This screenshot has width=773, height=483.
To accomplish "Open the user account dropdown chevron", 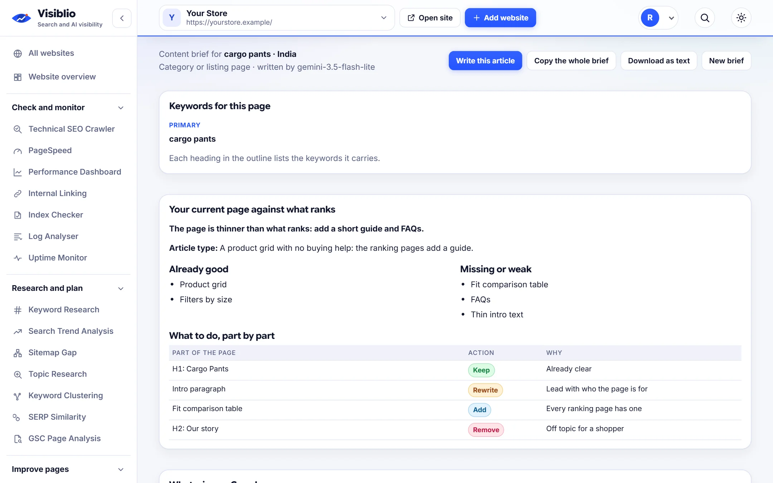I will [671, 18].
